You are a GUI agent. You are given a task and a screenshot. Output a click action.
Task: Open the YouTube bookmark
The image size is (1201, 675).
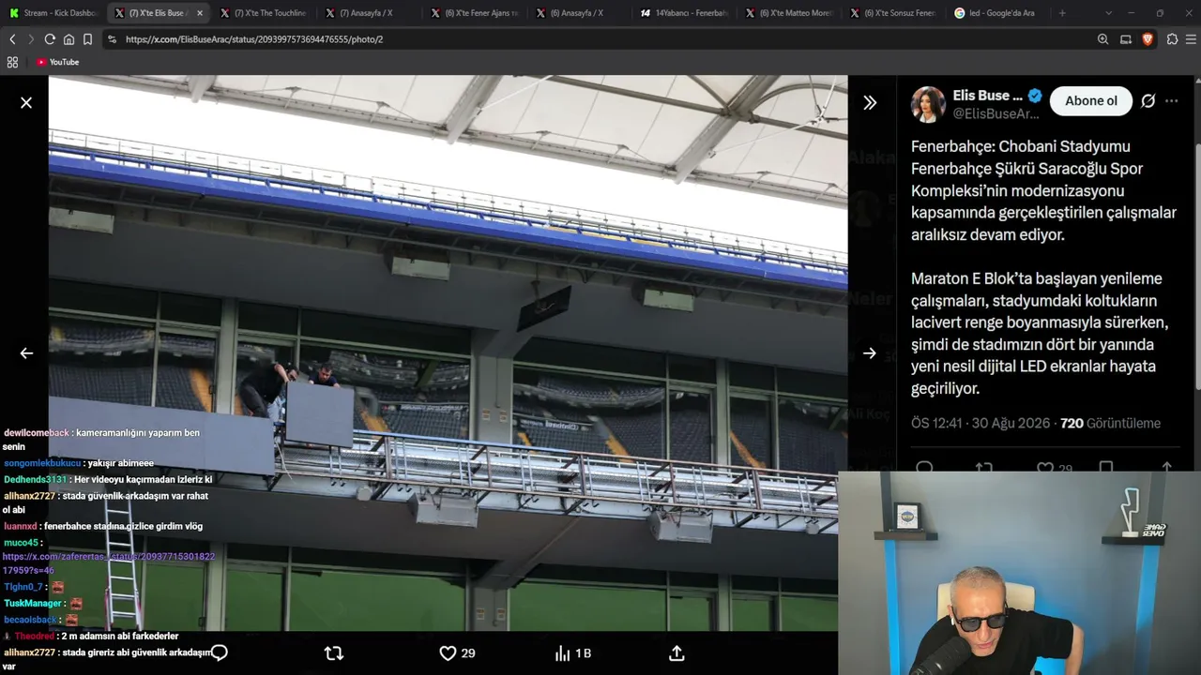[x=57, y=62]
